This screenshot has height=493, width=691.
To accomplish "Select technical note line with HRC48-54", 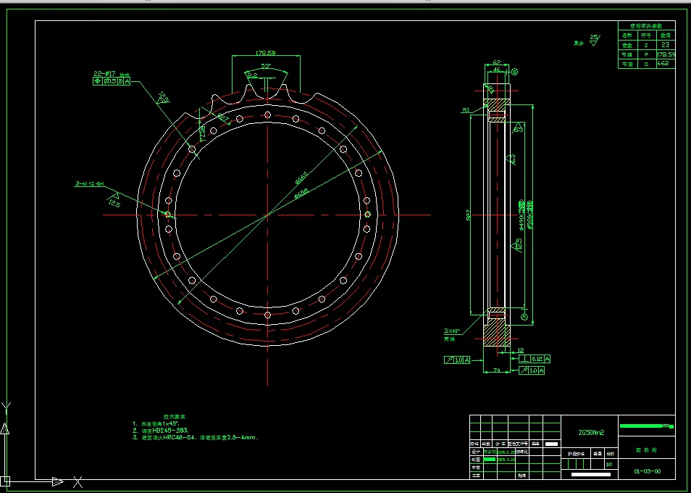I will [x=196, y=438].
